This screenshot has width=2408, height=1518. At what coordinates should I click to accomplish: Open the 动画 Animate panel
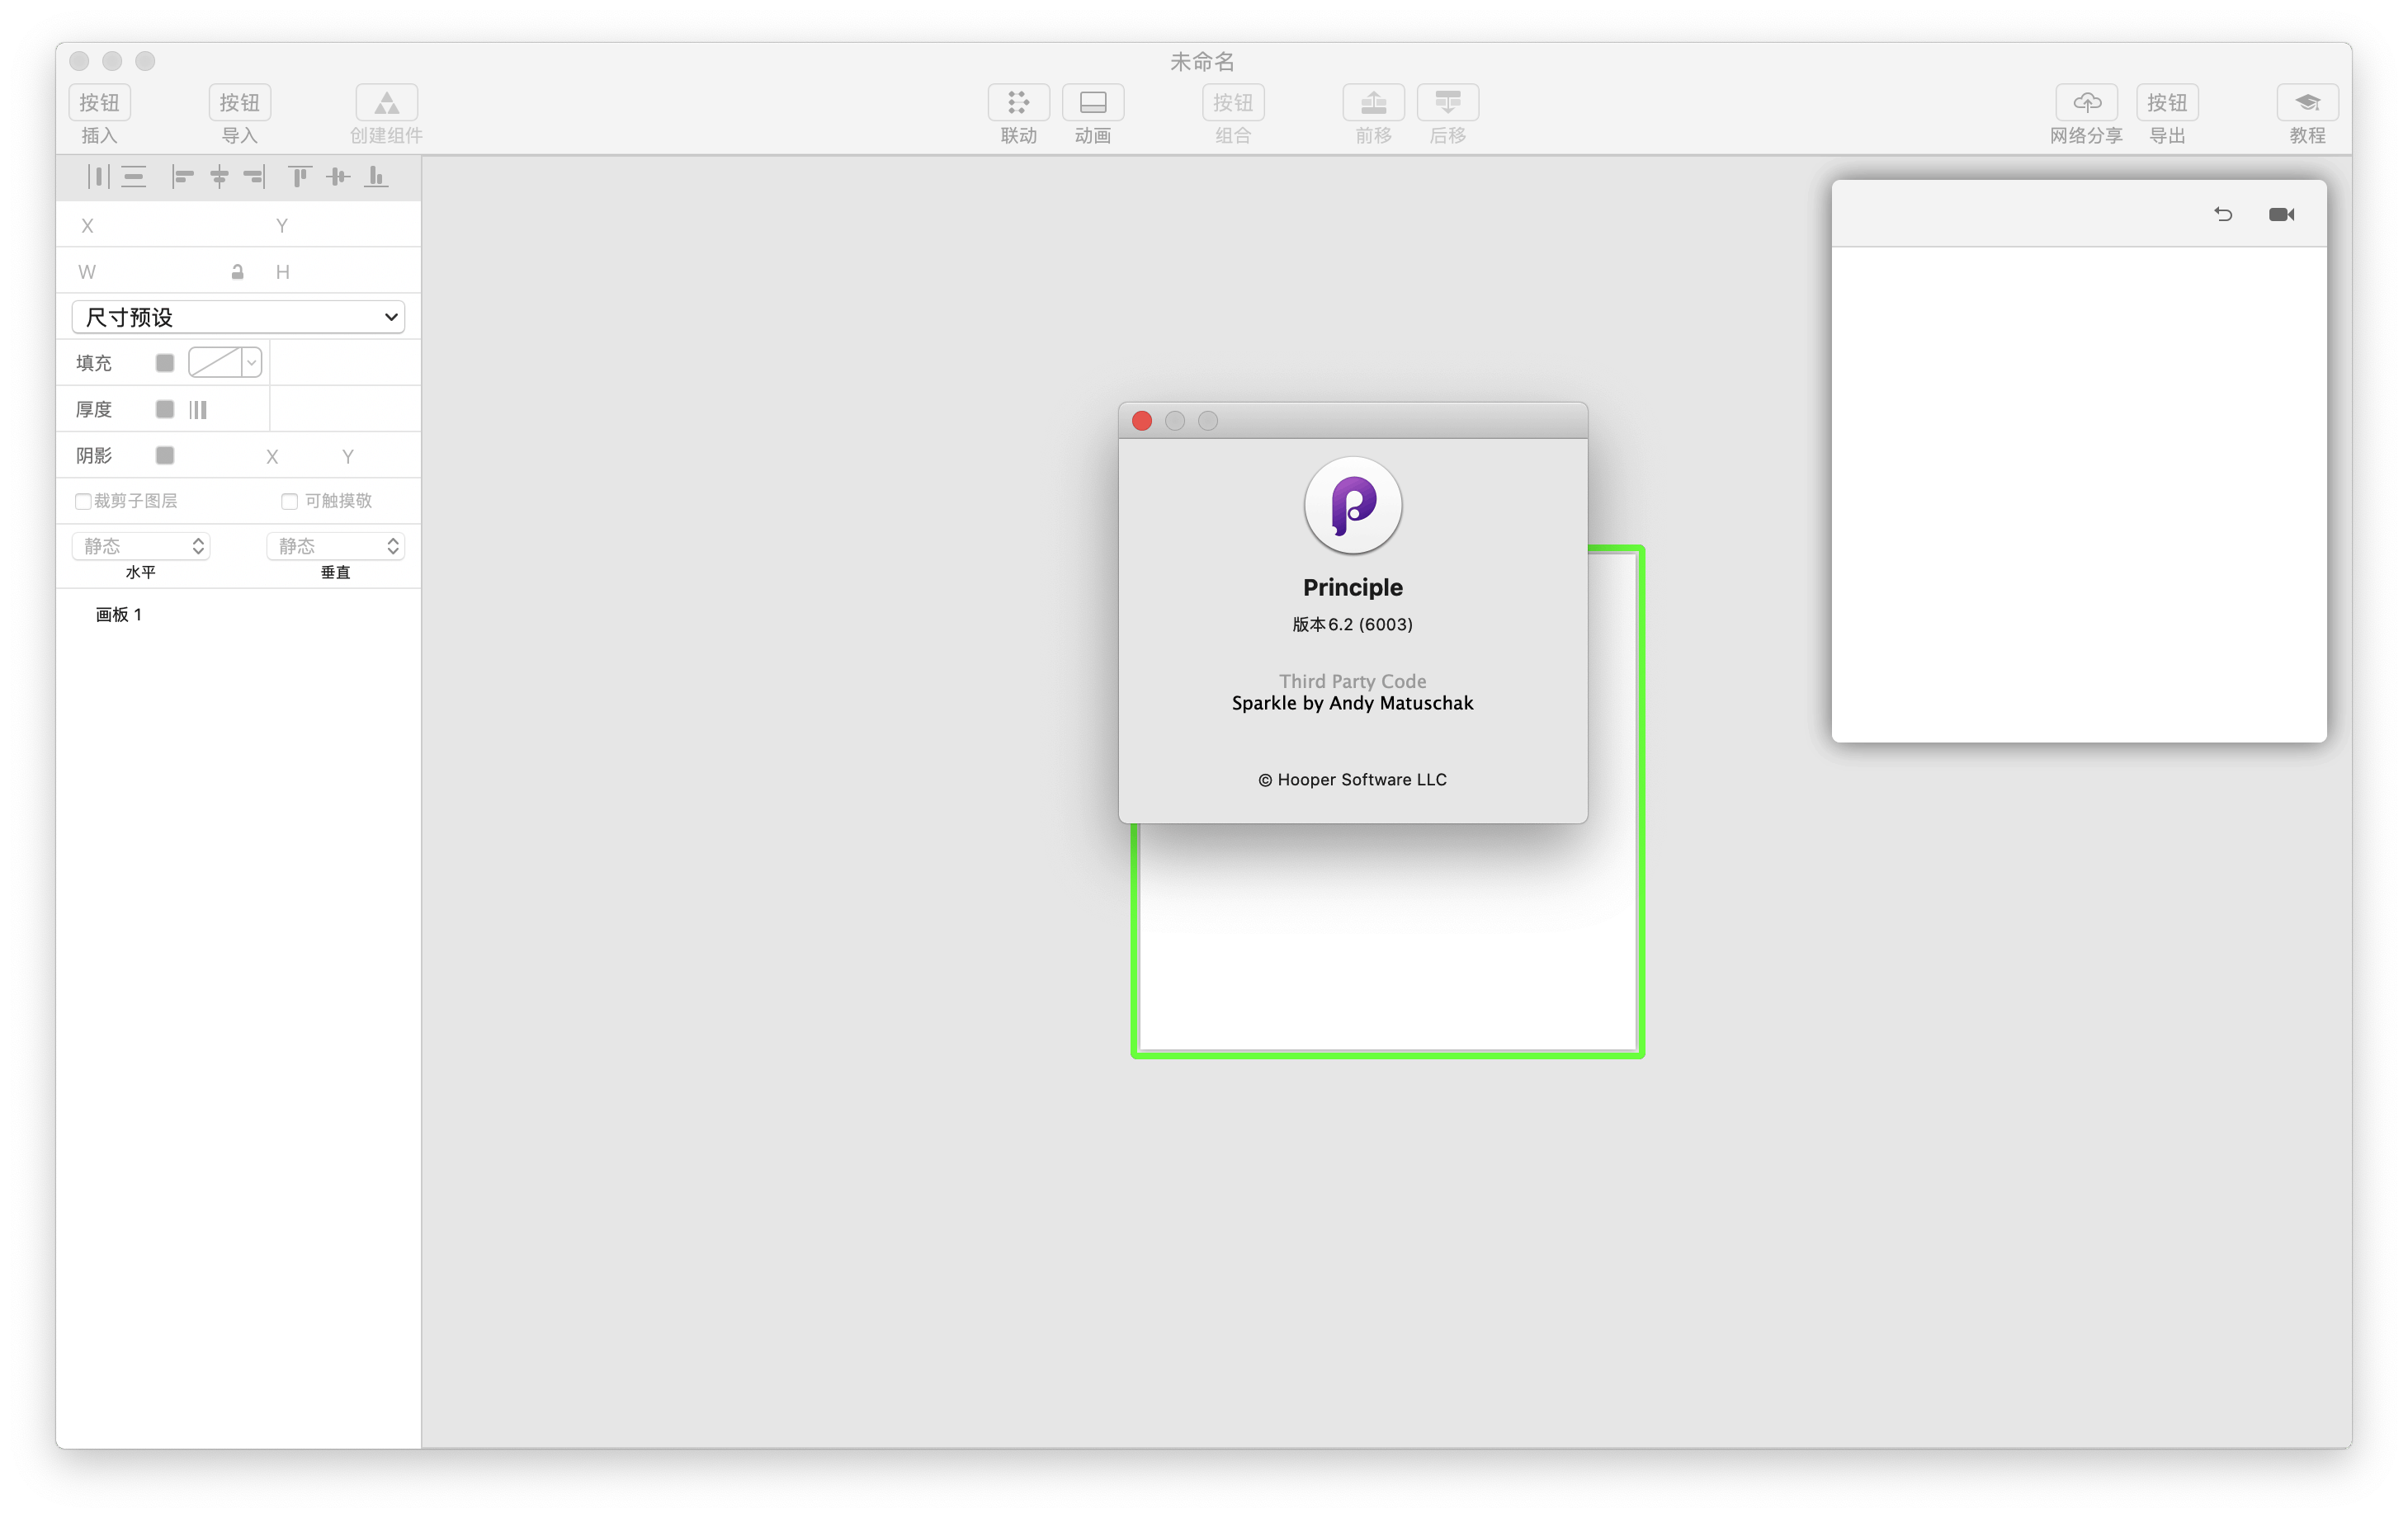(1092, 103)
